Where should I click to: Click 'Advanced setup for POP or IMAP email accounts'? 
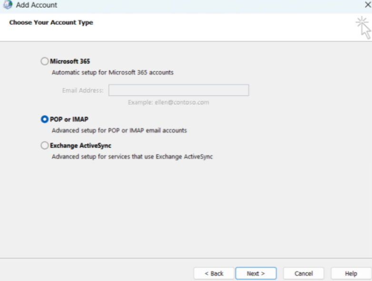pyautogui.click(x=119, y=131)
